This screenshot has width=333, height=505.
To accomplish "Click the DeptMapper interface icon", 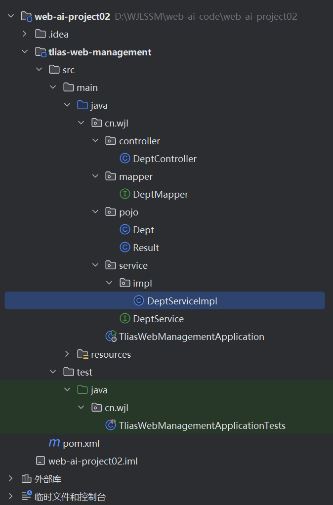I will pos(125,194).
